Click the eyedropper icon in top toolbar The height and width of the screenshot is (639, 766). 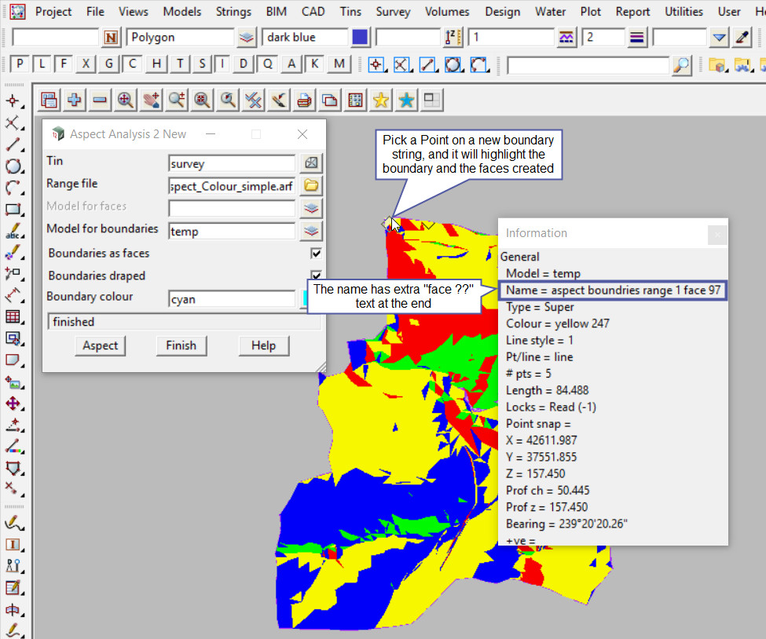(x=742, y=37)
